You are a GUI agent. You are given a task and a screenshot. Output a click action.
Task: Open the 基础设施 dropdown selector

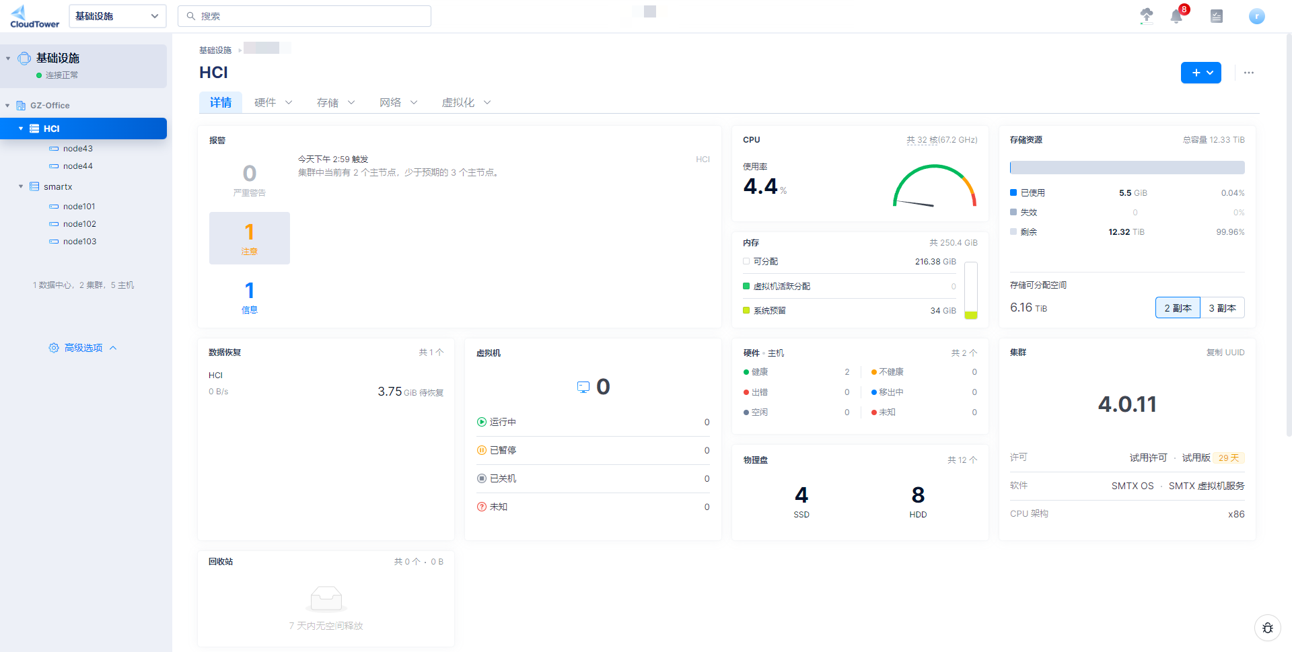(x=117, y=16)
